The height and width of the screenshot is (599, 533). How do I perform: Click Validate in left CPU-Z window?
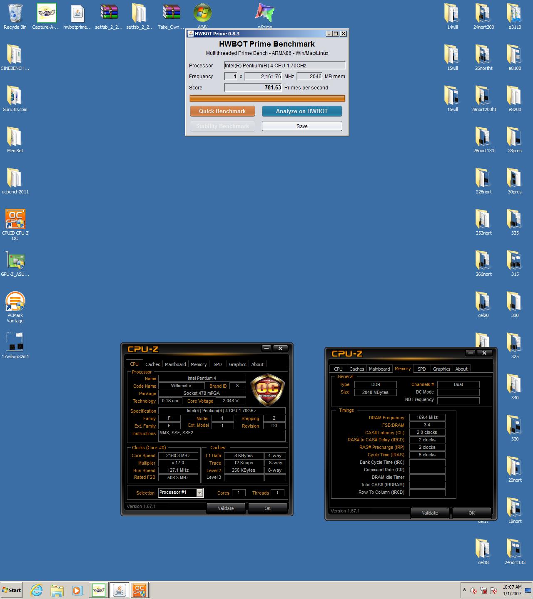(x=226, y=508)
